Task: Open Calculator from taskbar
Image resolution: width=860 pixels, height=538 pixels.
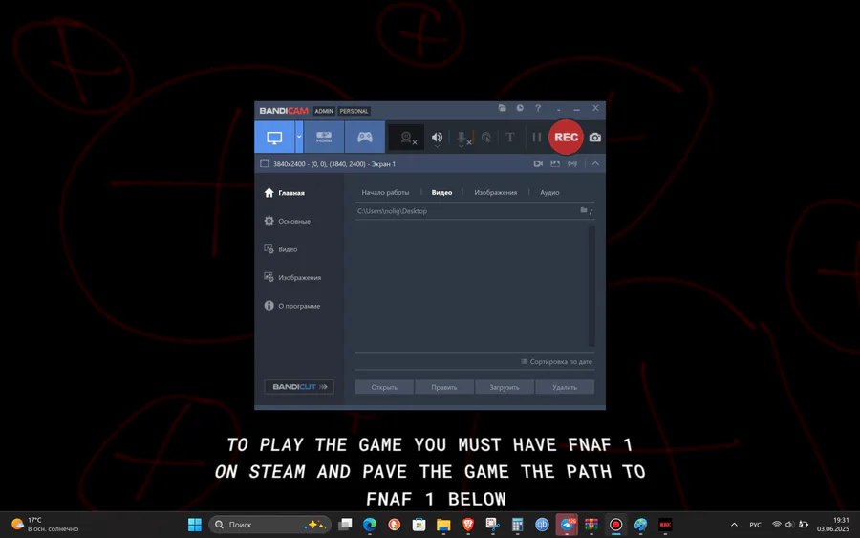Action: [x=517, y=525]
